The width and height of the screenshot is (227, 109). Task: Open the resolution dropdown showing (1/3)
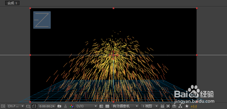pyautogui.click(x=86, y=106)
